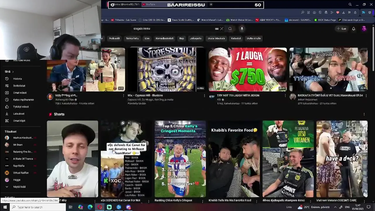Screen dimensions: 375x211
Task: Click the YouTube search magnifier button
Action: pos(230,29)
